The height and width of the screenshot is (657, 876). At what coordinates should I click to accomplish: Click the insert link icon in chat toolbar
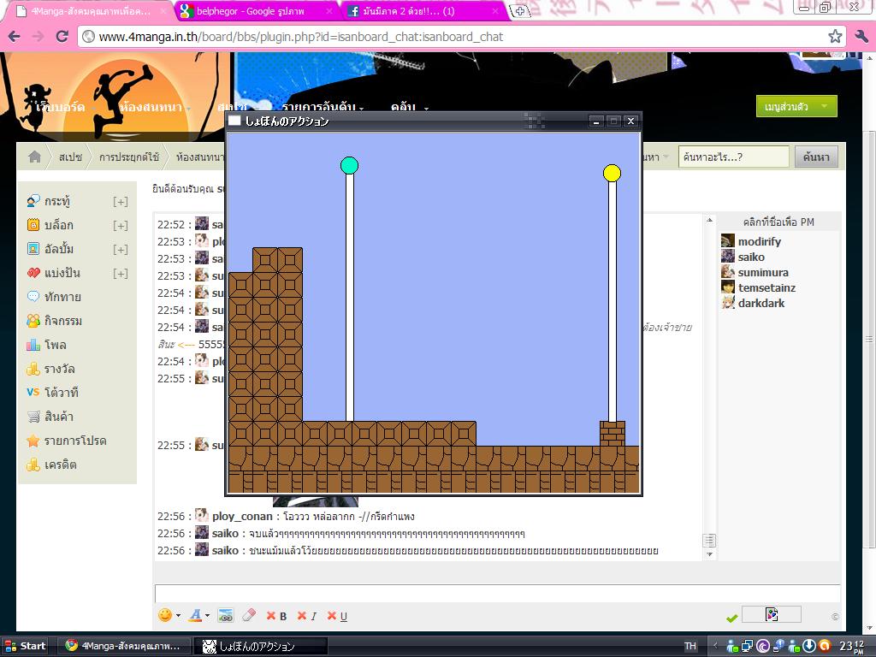tap(226, 616)
